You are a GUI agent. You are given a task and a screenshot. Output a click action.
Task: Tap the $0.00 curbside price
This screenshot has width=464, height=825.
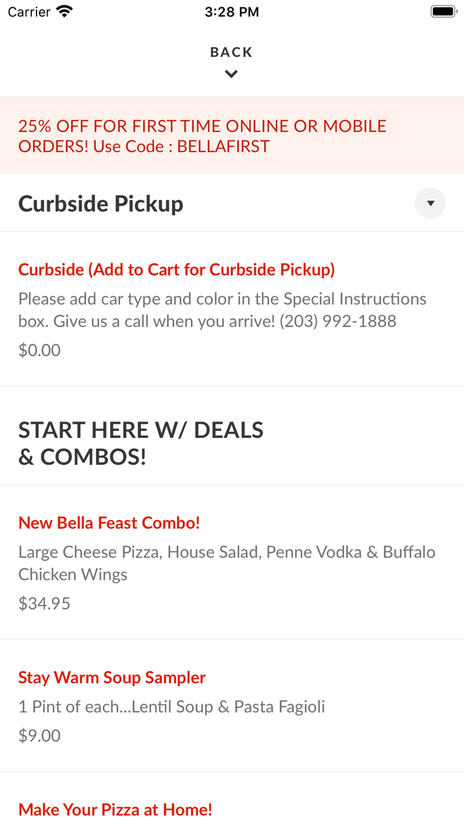[x=40, y=350]
